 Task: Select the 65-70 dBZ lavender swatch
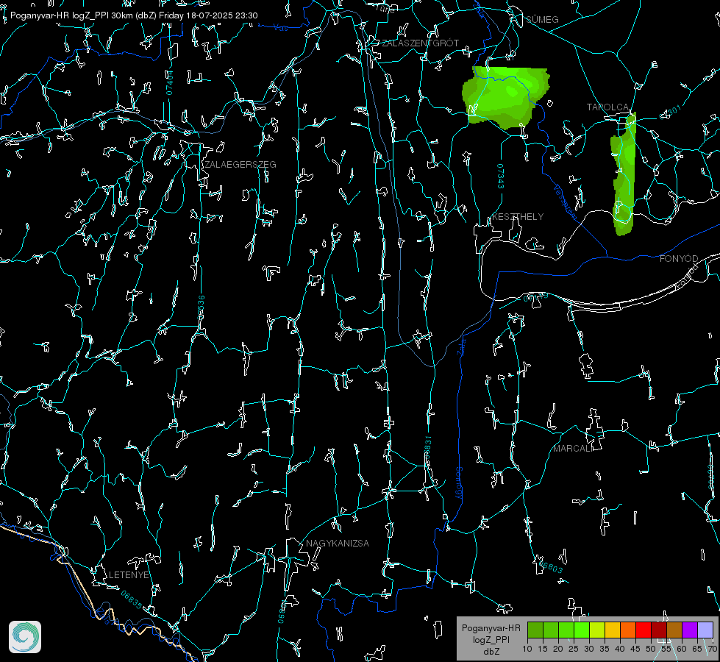point(705,630)
